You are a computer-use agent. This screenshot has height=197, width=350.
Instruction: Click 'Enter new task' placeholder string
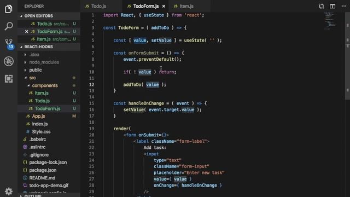point(204,173)
